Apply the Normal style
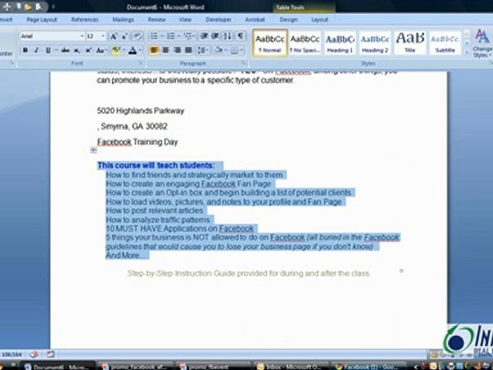 [270, 43]
